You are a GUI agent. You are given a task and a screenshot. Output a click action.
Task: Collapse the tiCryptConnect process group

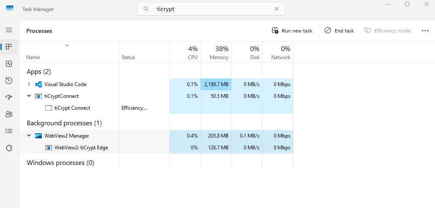pos(29,96)
